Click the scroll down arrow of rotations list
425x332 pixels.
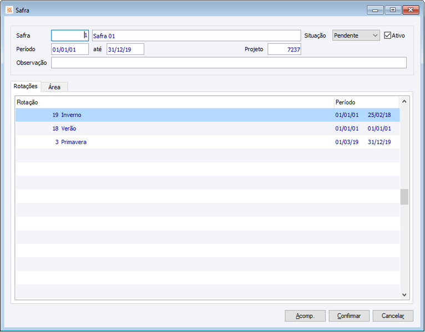click(404, 295)
